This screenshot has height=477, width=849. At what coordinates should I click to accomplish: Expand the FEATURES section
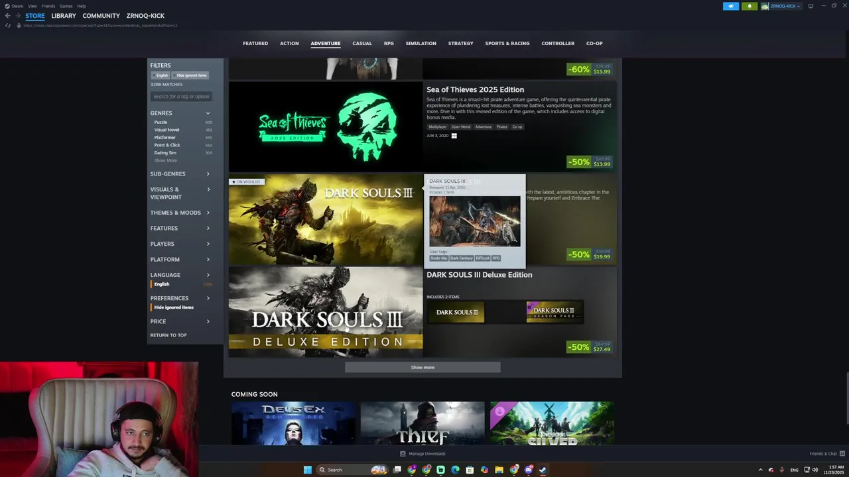[x=180, y=229]
